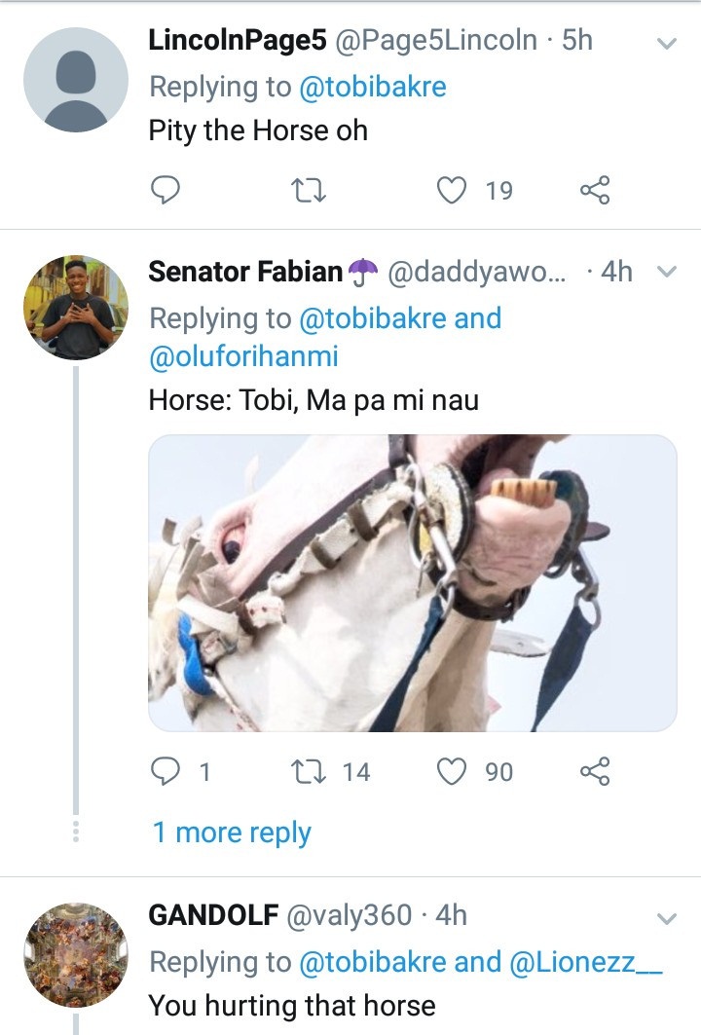
Task: Open GANDOLF's profile avatar
Action: [x=76, y=954]
